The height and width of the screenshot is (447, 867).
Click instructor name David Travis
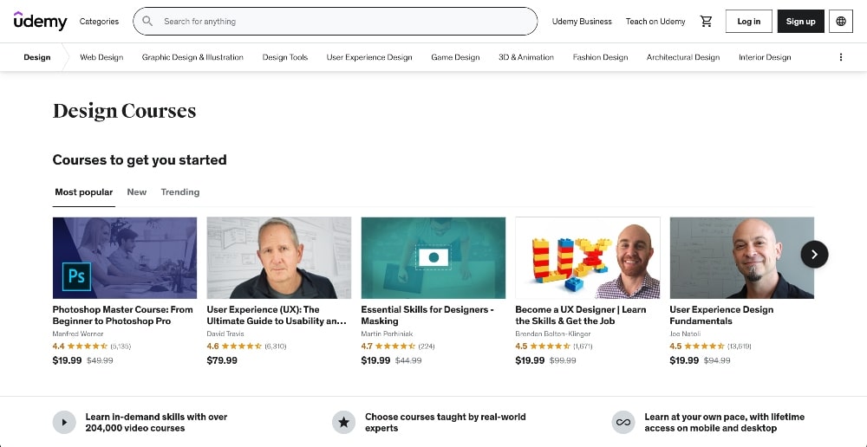point(225,334)
